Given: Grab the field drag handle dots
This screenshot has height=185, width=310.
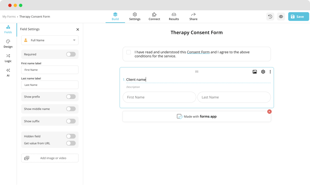Looking at the screenshot, I should coord(197,71).
